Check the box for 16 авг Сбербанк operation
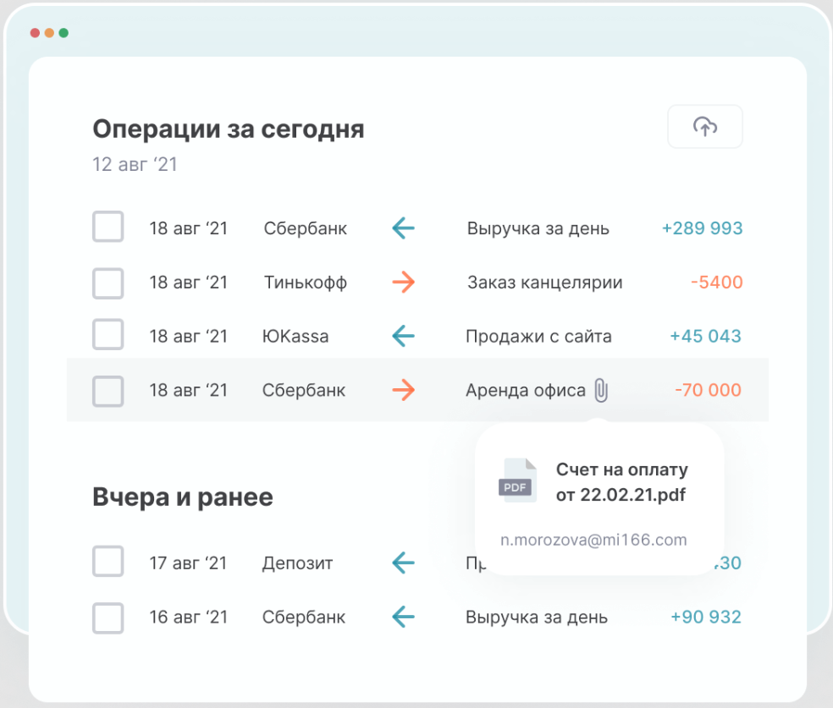833x708 pixels. coord(108,618)
